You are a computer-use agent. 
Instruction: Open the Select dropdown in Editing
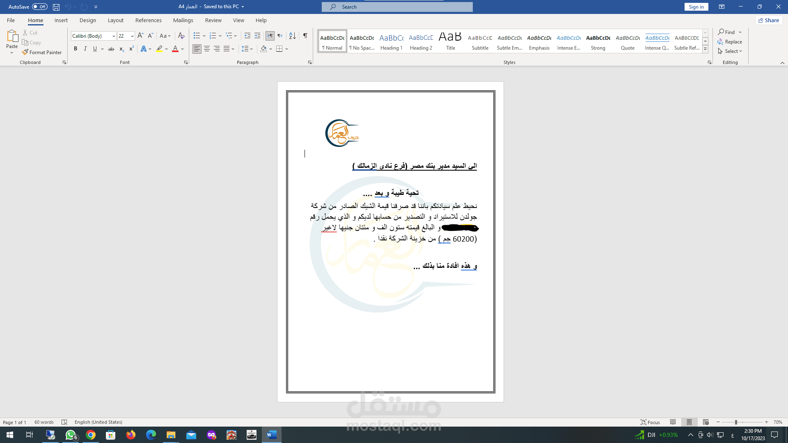(x=730, y=51)
